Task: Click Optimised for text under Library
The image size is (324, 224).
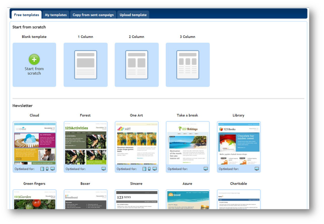Action: 228,169
